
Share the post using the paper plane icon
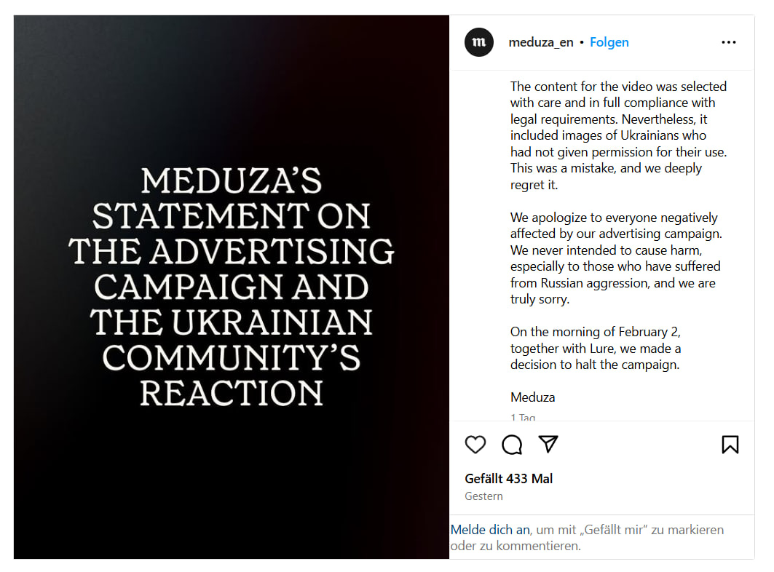(548, 444)
